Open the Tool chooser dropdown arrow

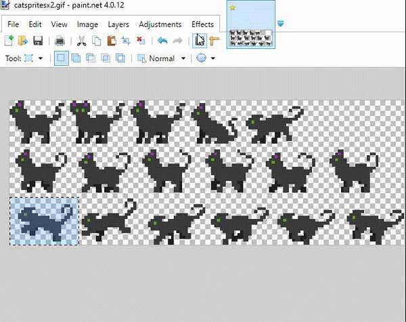[x=41, y=58]
